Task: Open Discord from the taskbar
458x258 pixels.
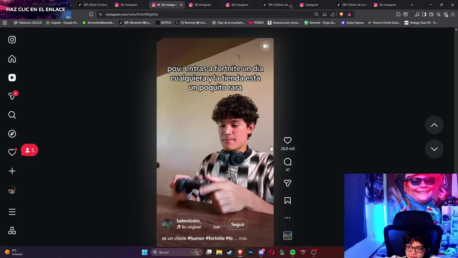Action: coord(261,252)
